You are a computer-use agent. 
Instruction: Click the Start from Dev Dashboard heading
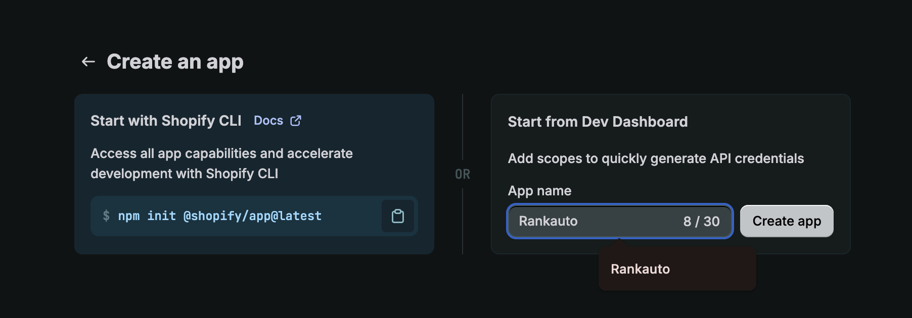[x=598, y=122]
